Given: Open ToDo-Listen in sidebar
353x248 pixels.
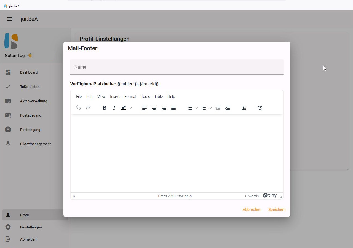Looking at the screenshot, I should coord(35,87).
